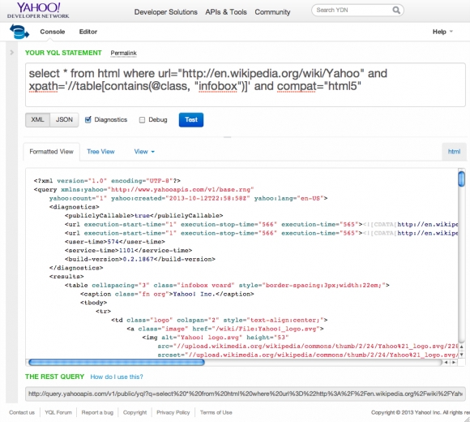Image resolution: width=470 pixels, height=422 pixels.
Task: Enable the Debug checkbox
Action: point(142,120)
